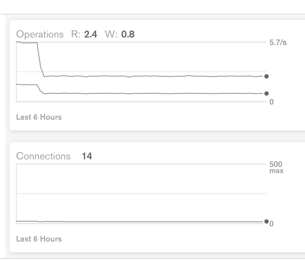The image size is (305, 261).
Task: Click the 14 connections count
Action: pos(87,156)
